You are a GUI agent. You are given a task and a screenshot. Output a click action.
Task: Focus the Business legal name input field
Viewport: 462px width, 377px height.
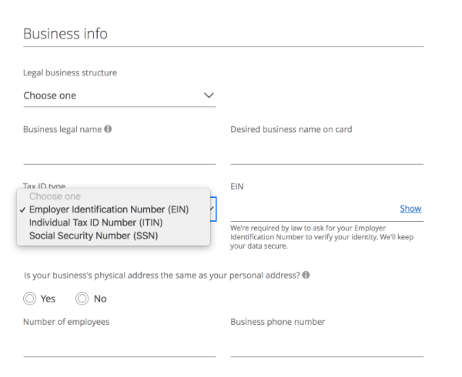click(119, 153)
